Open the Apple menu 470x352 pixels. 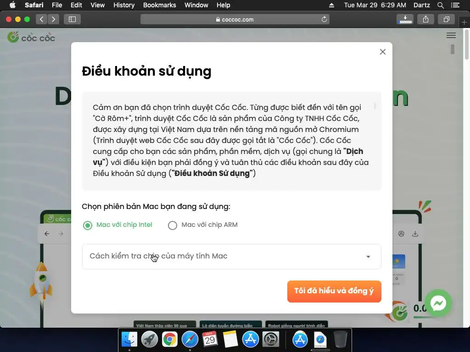pyautogui.click(x=12, y=5)
